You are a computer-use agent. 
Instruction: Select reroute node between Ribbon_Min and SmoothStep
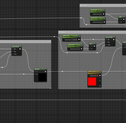coord(93,39)
